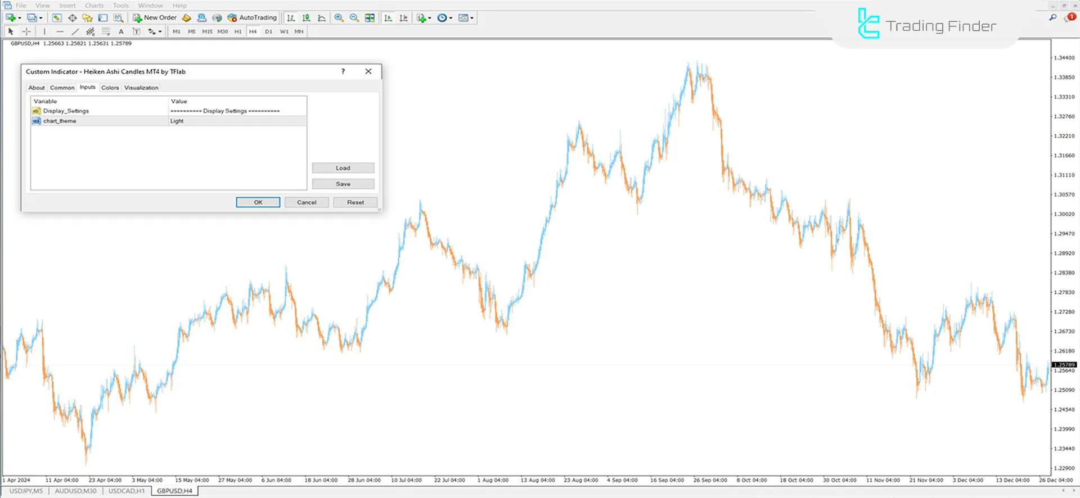Click the Zoom In magnifier icon
The image size is (1080, 498).
(339, 18)
